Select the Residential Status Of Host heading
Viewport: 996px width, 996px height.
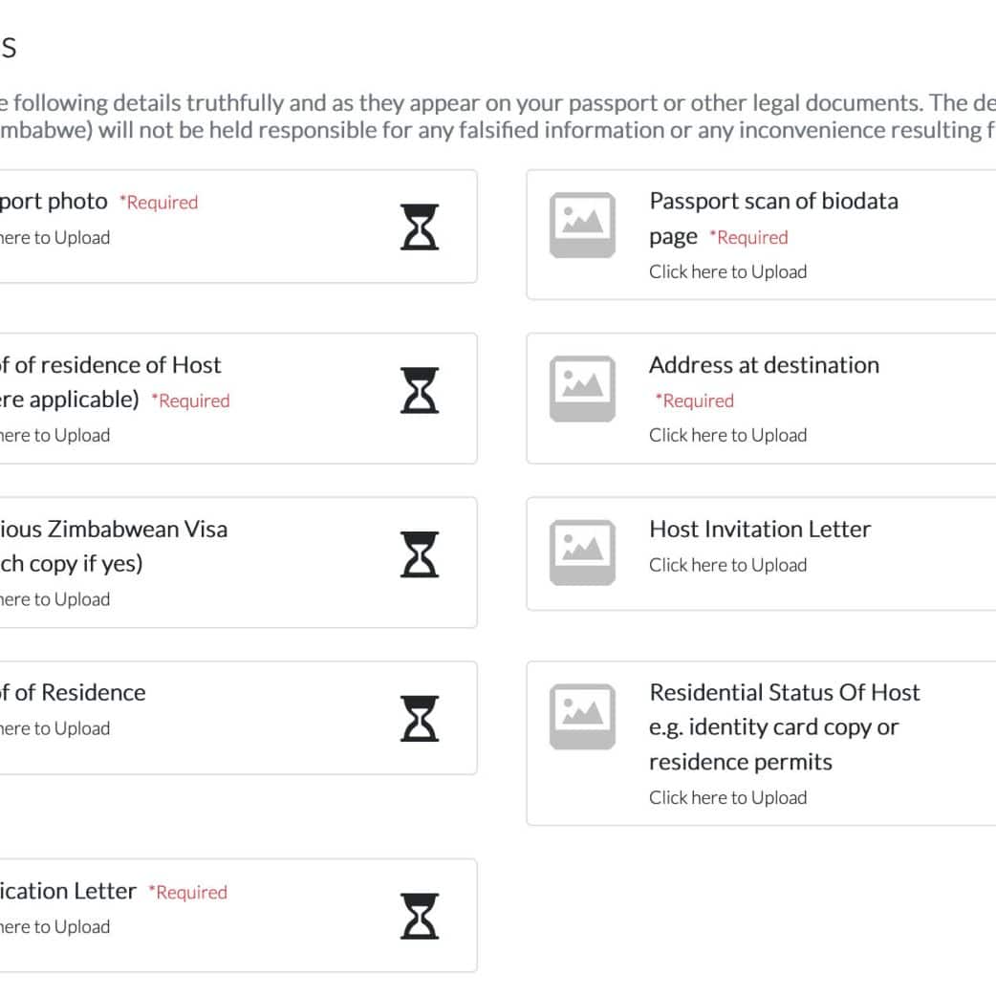point(784,693)
